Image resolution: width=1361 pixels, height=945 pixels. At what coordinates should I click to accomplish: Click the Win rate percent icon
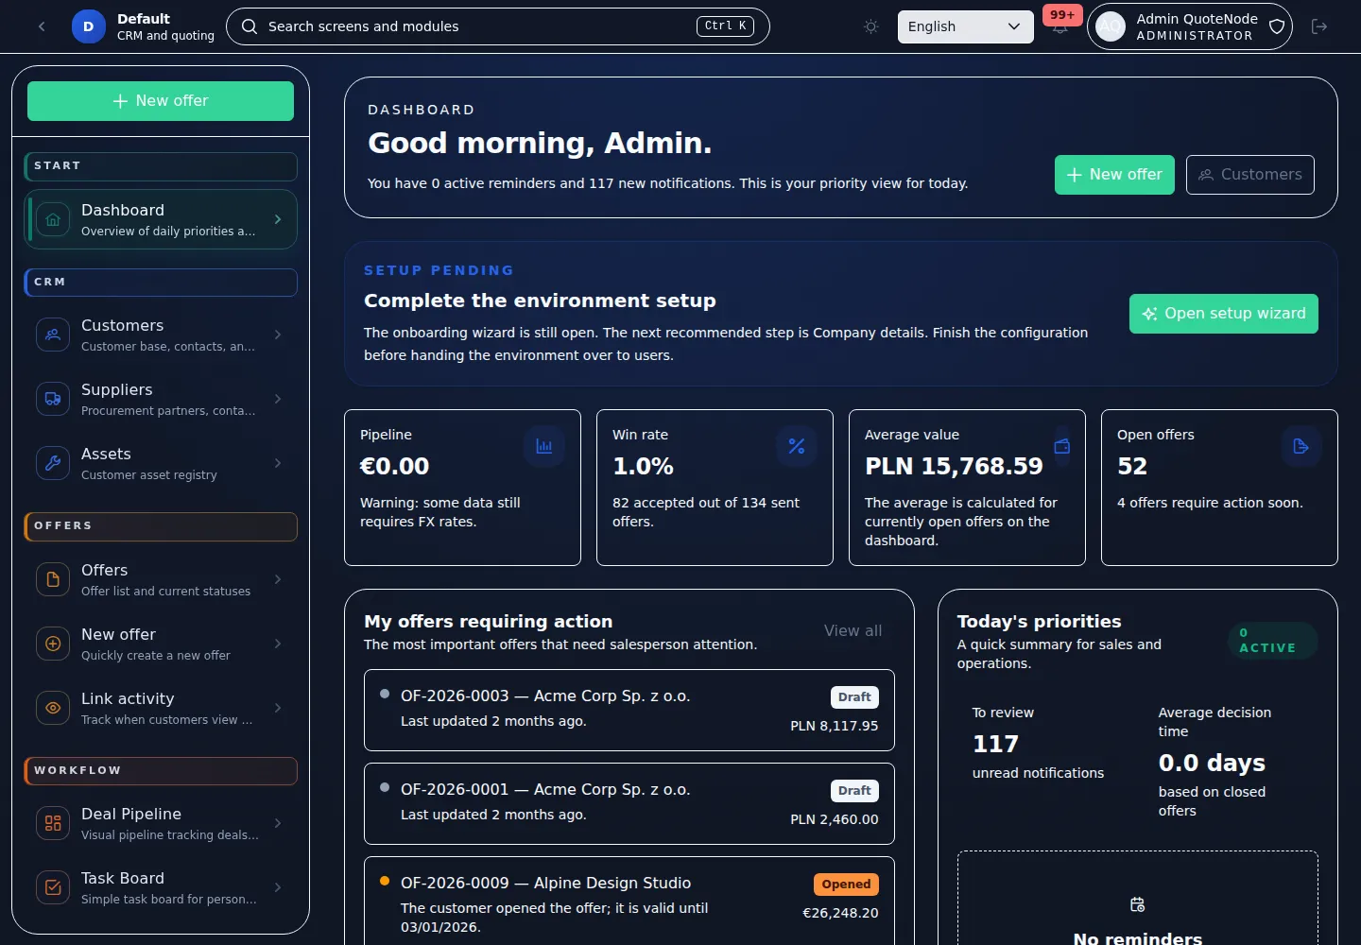(797, 446)
